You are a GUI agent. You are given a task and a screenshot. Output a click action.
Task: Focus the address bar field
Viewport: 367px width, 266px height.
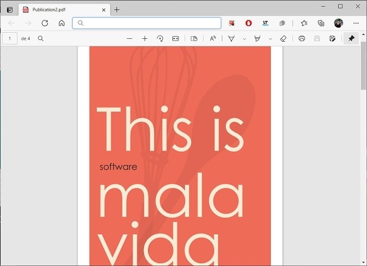click(147, 23)
